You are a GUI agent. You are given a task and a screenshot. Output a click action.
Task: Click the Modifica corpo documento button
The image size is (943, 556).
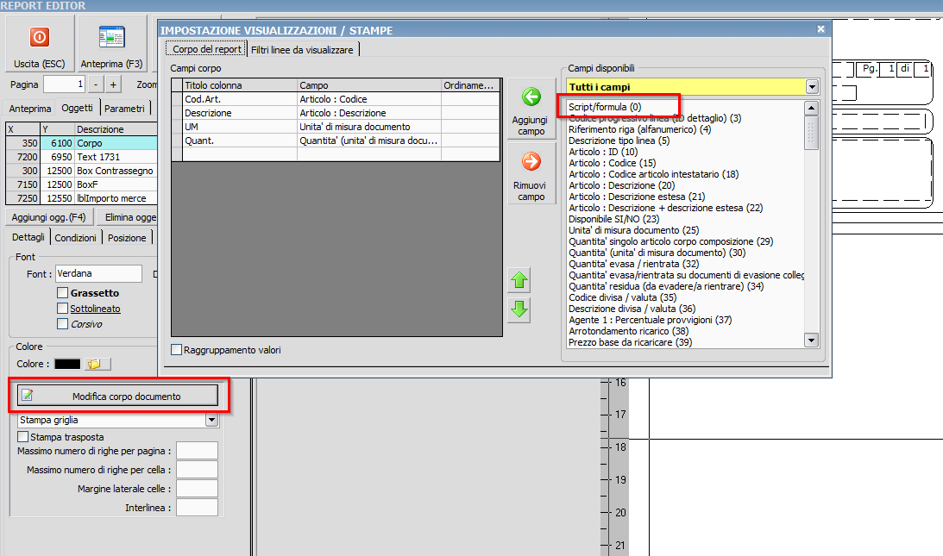click(x=118, y=397)
